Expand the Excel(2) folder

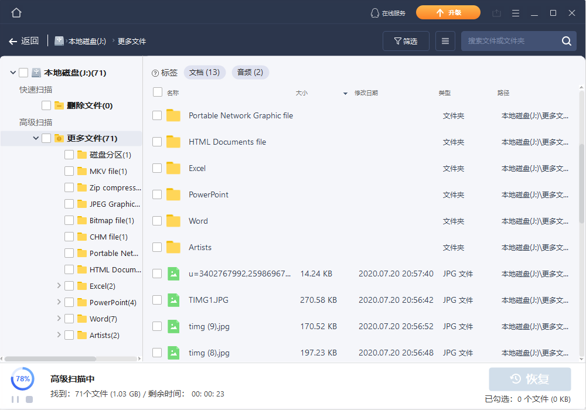[58, 286]
